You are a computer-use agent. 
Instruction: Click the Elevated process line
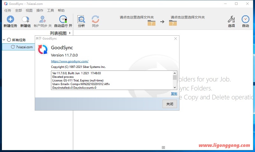tap(63, 77)
